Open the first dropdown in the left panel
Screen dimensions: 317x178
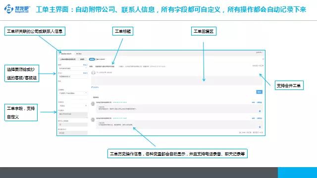[x=73, y=68]
